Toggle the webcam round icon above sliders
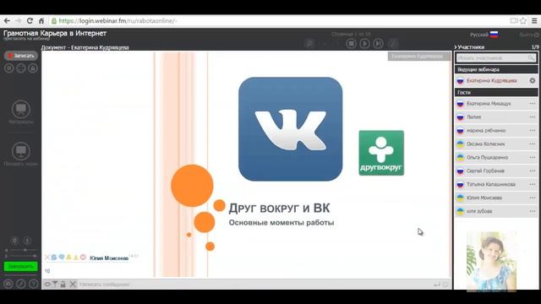The height and width of the screenshot is (304, 541). pos(14,241)
